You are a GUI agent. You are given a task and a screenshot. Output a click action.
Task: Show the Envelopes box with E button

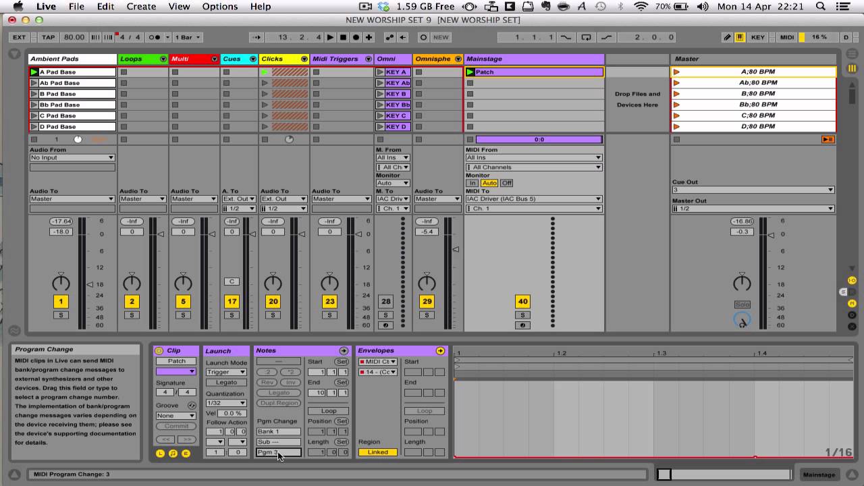pos(186,453)
